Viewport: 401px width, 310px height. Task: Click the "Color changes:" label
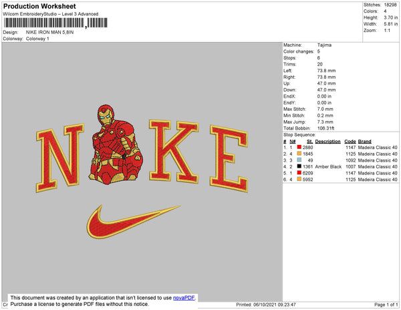click(x=299, y=51)
